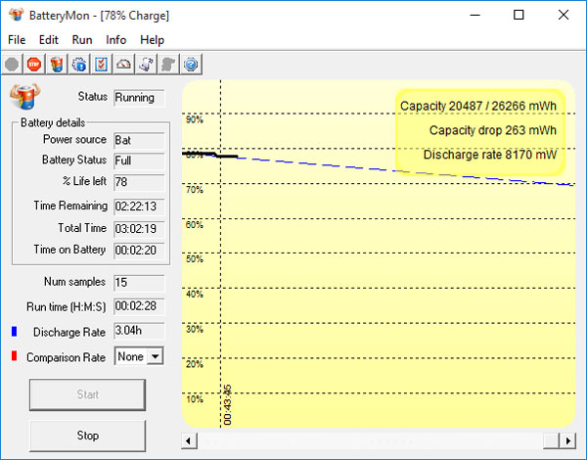587x460 pixels.
Task: Open the File menu
Action: click(17, 40)
